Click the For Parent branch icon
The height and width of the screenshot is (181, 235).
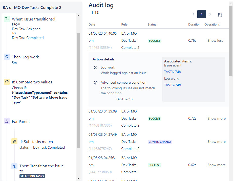(7, 121)
